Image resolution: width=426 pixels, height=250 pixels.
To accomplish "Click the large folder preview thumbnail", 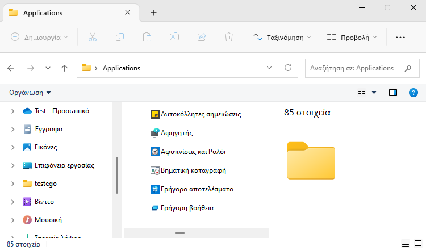I will [x=311, y=160].
